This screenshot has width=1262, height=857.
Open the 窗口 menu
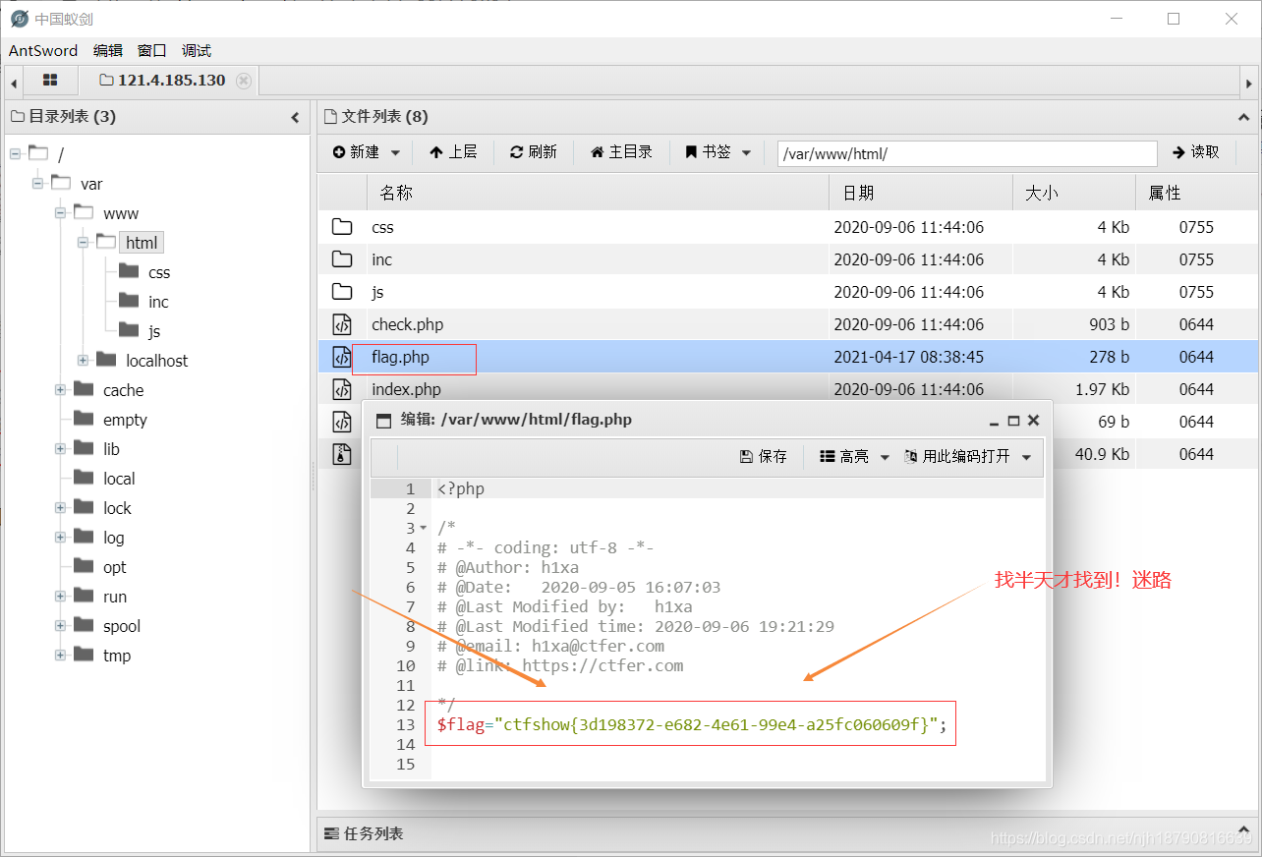coord(152,51)
